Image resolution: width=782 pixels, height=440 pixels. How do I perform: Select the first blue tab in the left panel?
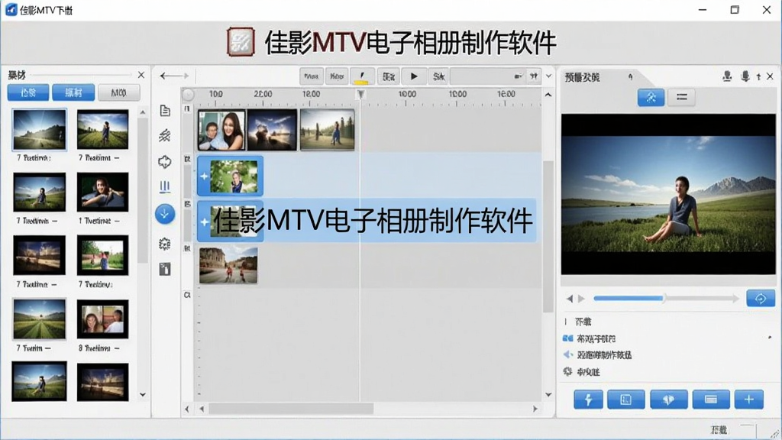28,92
